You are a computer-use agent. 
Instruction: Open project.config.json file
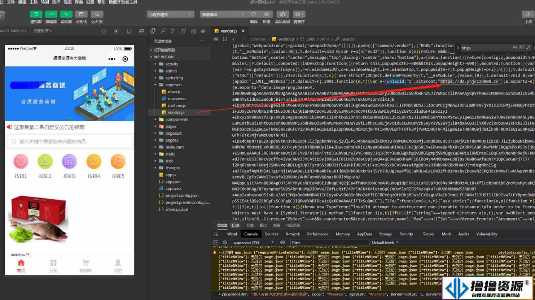(x=180, y=195)
